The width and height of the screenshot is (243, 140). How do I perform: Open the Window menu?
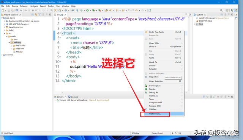pyautogui.click(x=65, y=6)
